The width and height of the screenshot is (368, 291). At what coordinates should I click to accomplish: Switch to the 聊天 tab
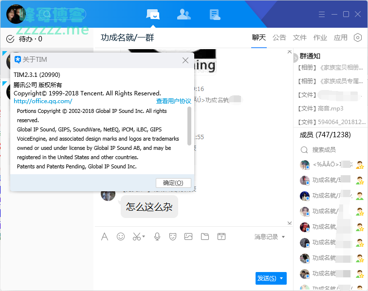click(x=259, y=37)
